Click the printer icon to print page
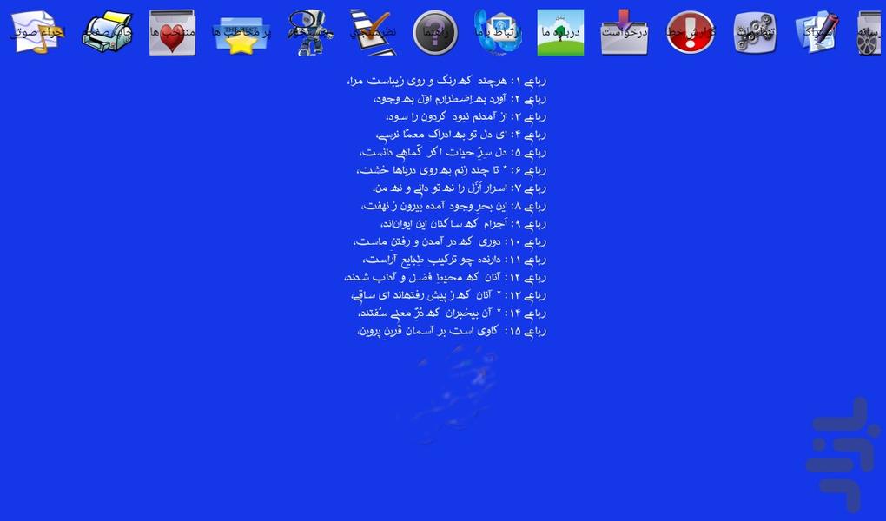This screenshot has width=886, height=521. (108, 32)
